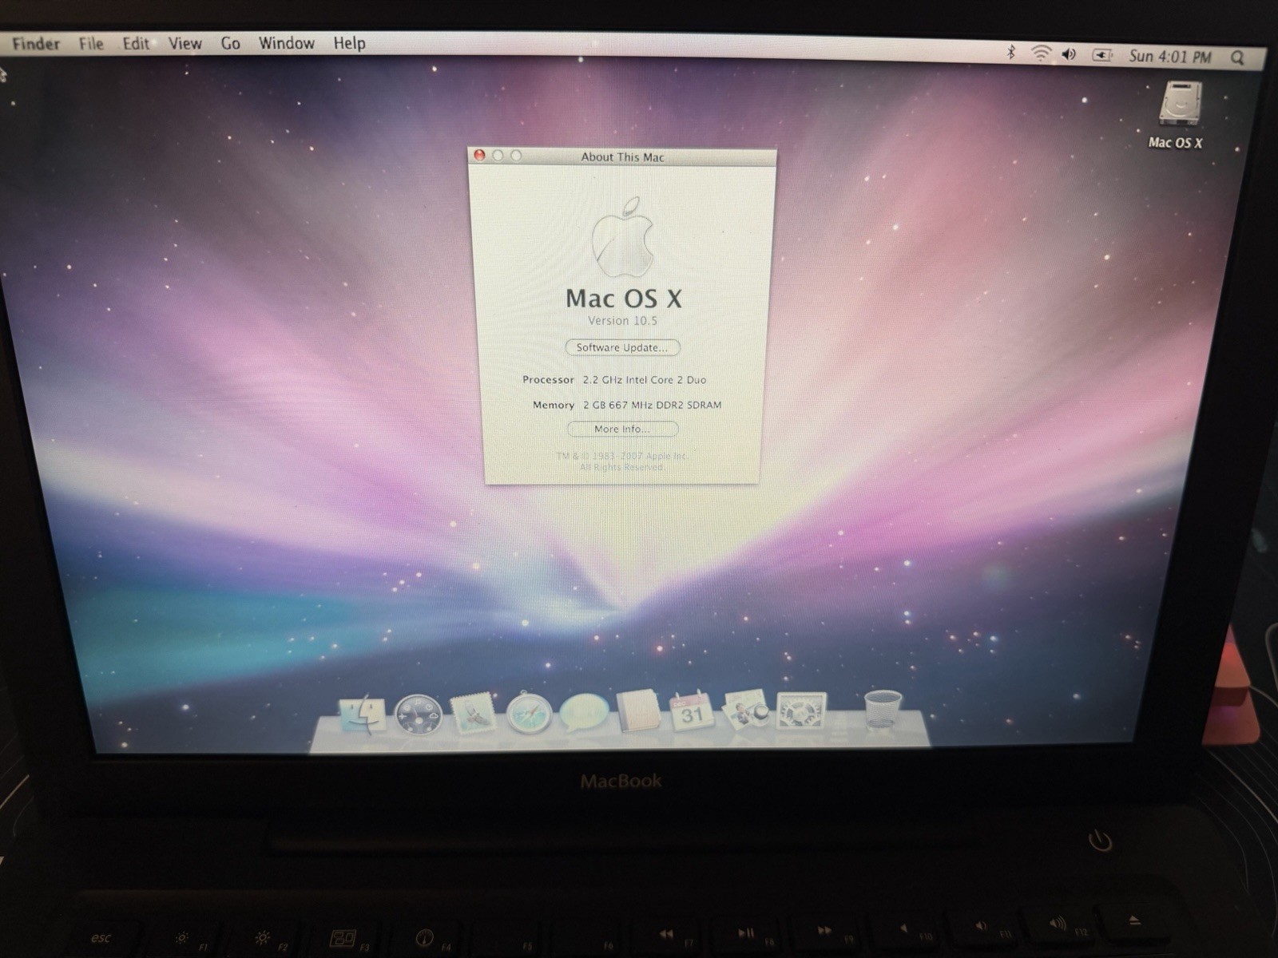Open Finder from the Dock
1278x958 pixels.
click(363, 715)
